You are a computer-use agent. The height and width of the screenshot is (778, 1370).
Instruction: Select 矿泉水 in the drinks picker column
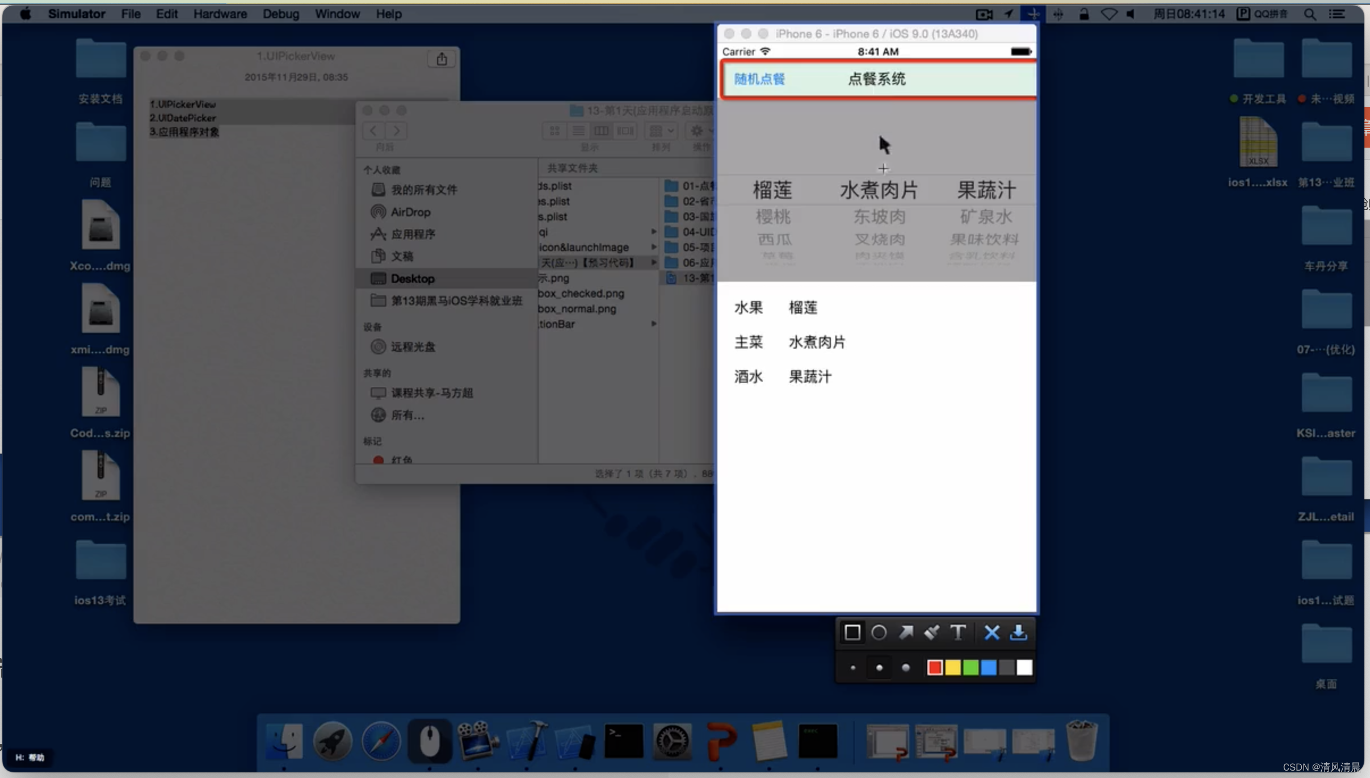click(986, 216)
